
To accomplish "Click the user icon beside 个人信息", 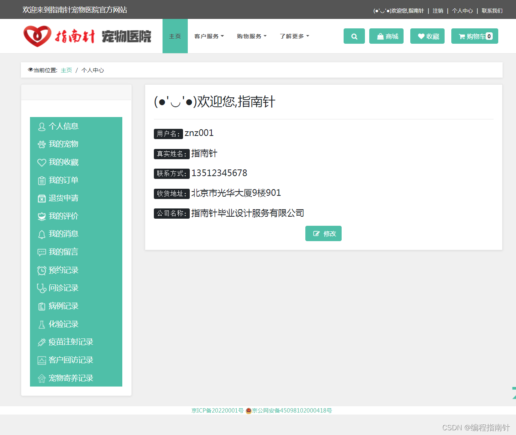I will tap(42, 126).
